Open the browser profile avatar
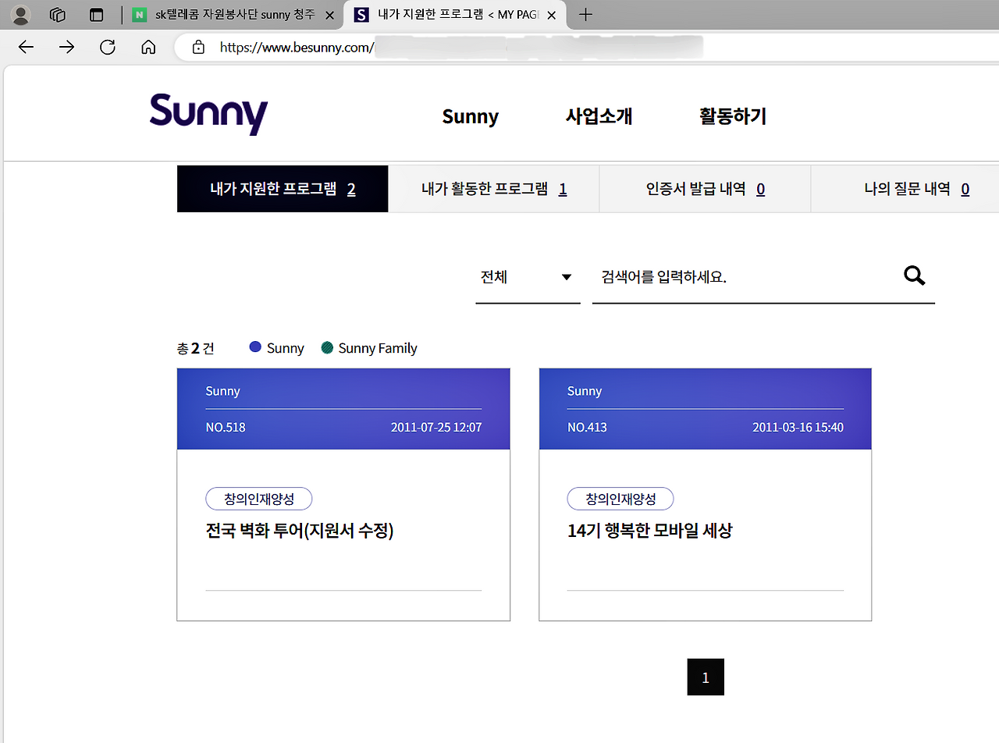Viewport: 999px width, 743px height. (x=21, y=15)
